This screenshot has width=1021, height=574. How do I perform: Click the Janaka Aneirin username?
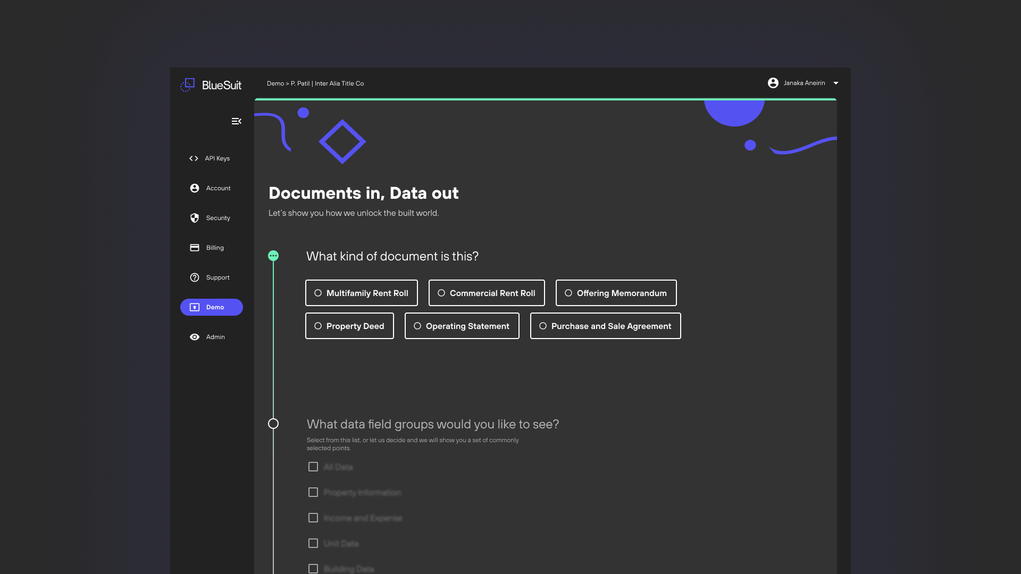(804, 83)
